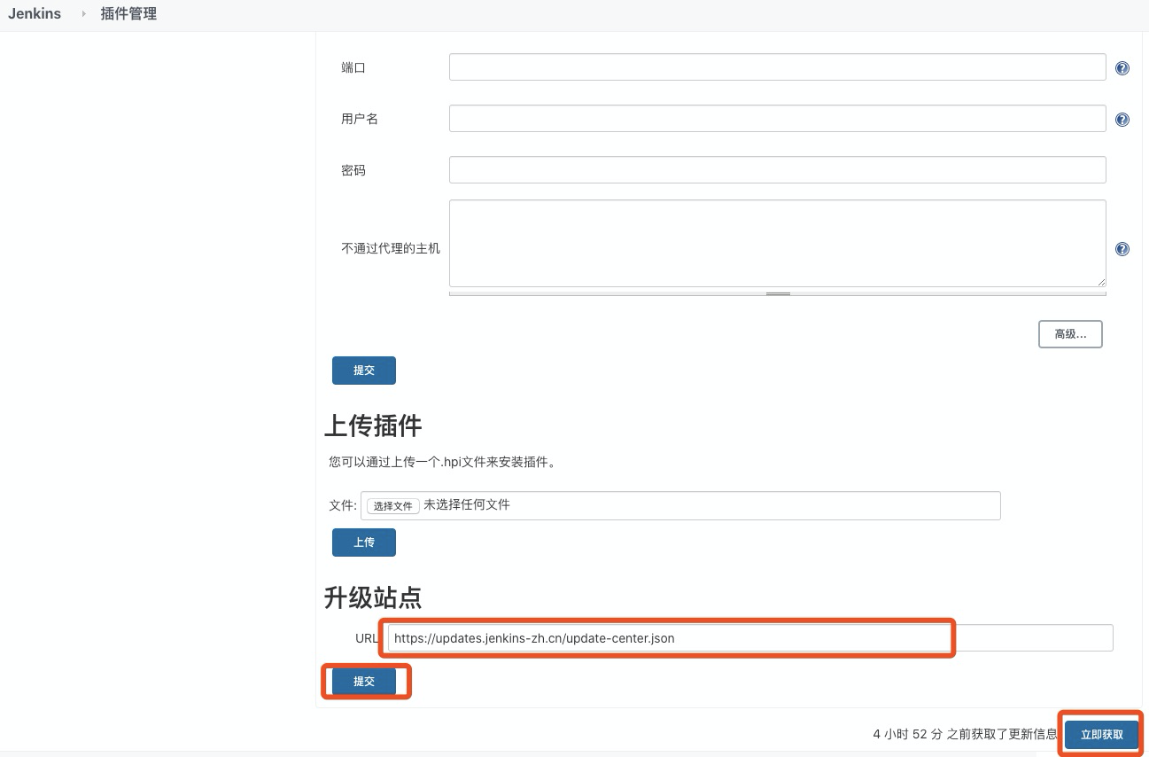1149x757 pixels.
Task: Click the breadcrumb separator arrow
Action: tap(82, 13)
